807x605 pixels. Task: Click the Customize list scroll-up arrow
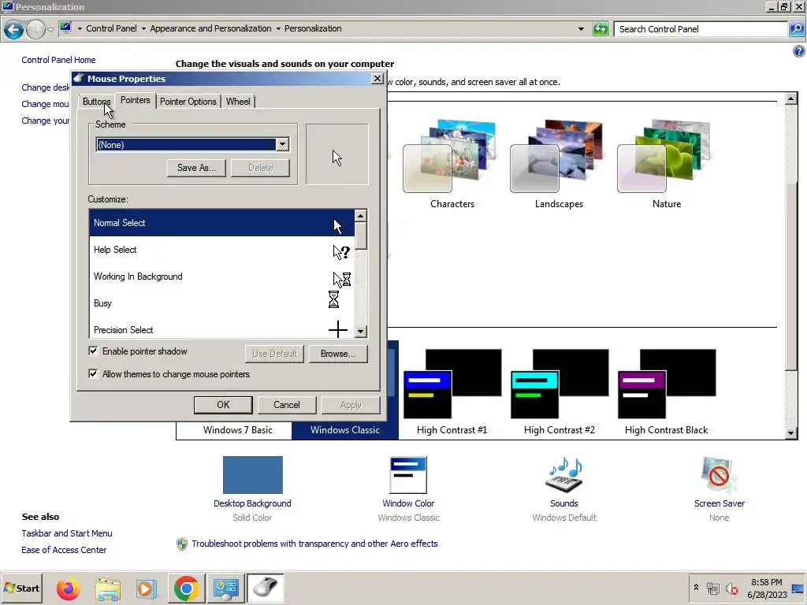coord(361,216)
